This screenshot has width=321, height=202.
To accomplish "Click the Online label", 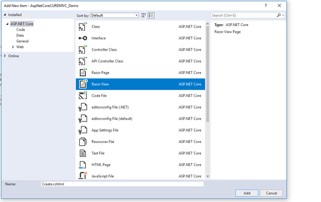I will 13,56.
